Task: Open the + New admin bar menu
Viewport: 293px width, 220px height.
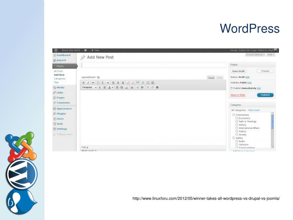Action: pyautogui.click(x=95, y=50)
